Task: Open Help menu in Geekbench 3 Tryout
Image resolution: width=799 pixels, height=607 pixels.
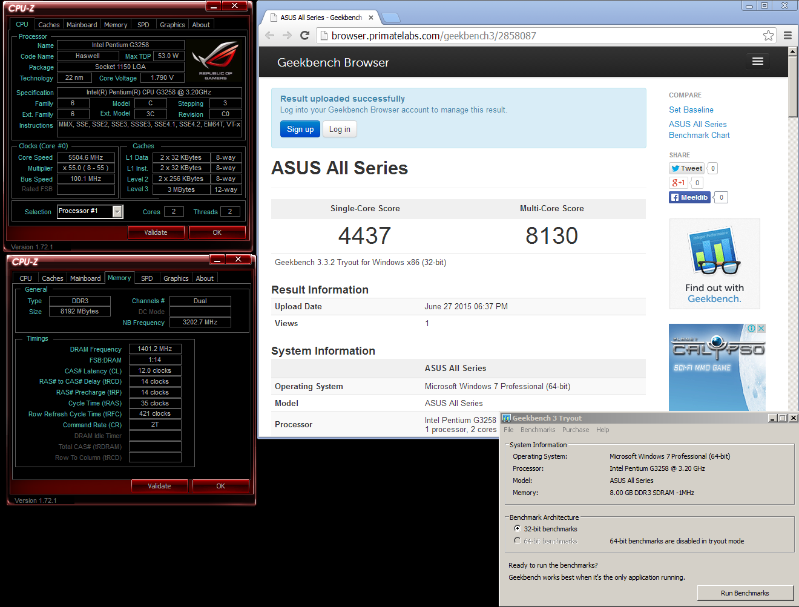Action: (603, 430)
